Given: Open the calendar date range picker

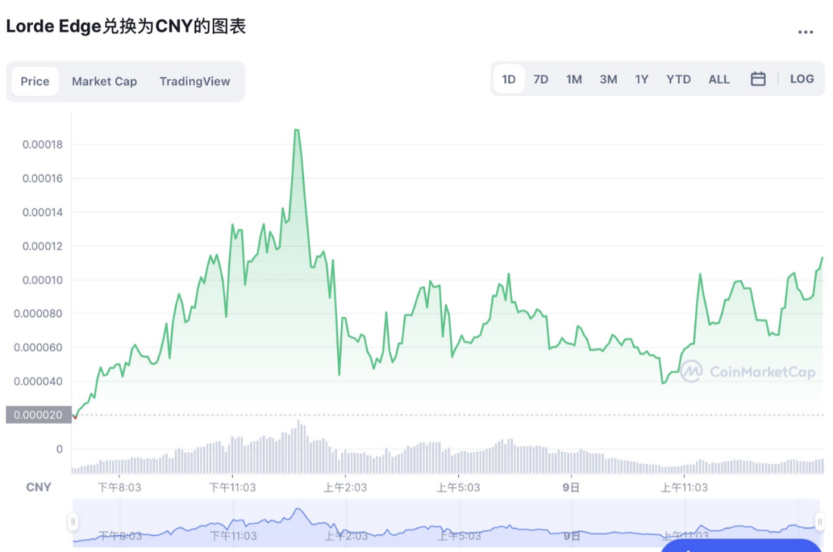Looking at the screenshot, I should point(758,79).
